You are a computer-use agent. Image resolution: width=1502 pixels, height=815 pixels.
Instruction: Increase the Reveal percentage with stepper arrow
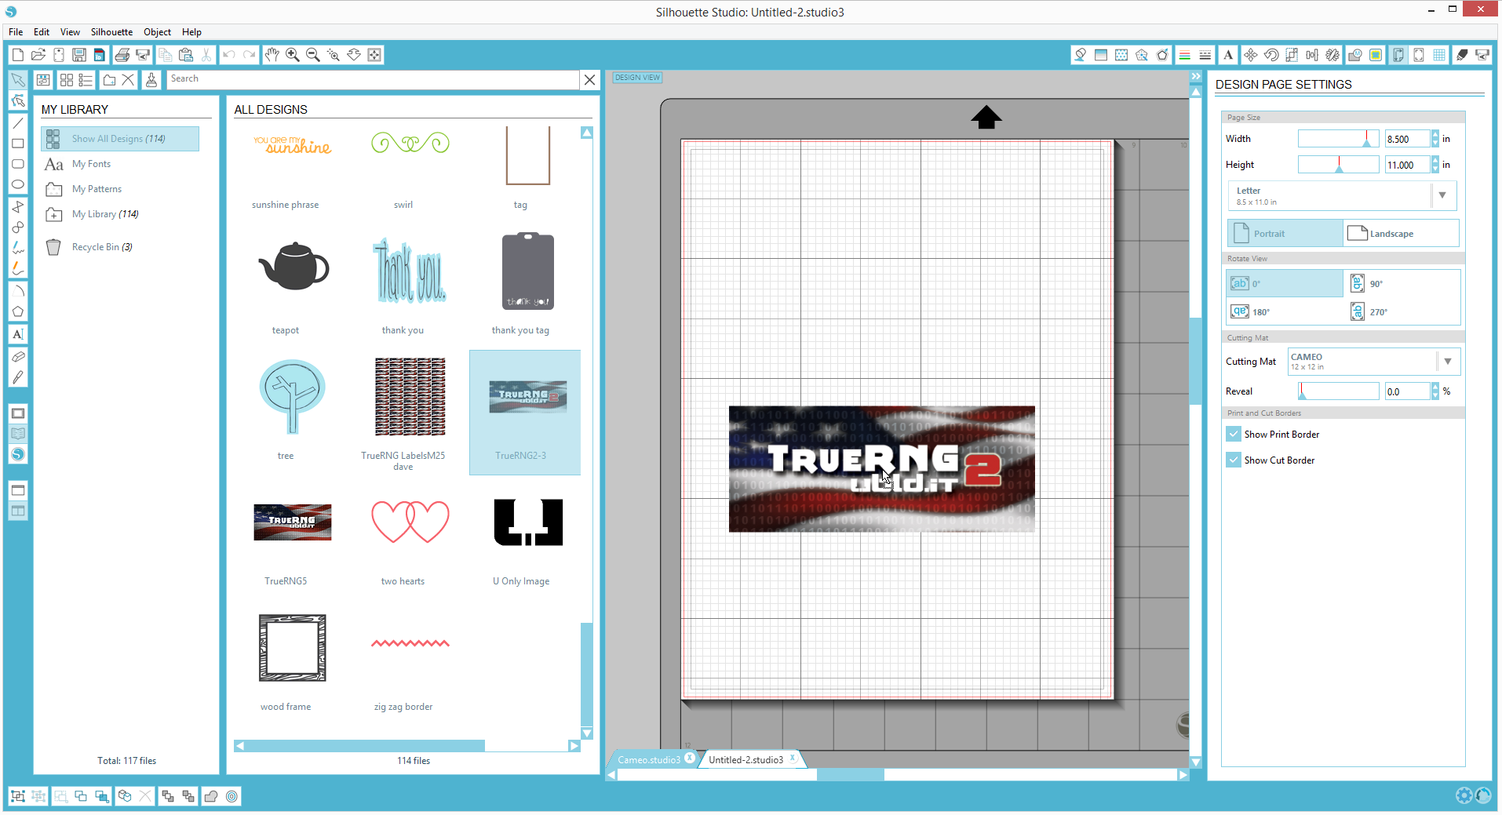coord(1435,387)
